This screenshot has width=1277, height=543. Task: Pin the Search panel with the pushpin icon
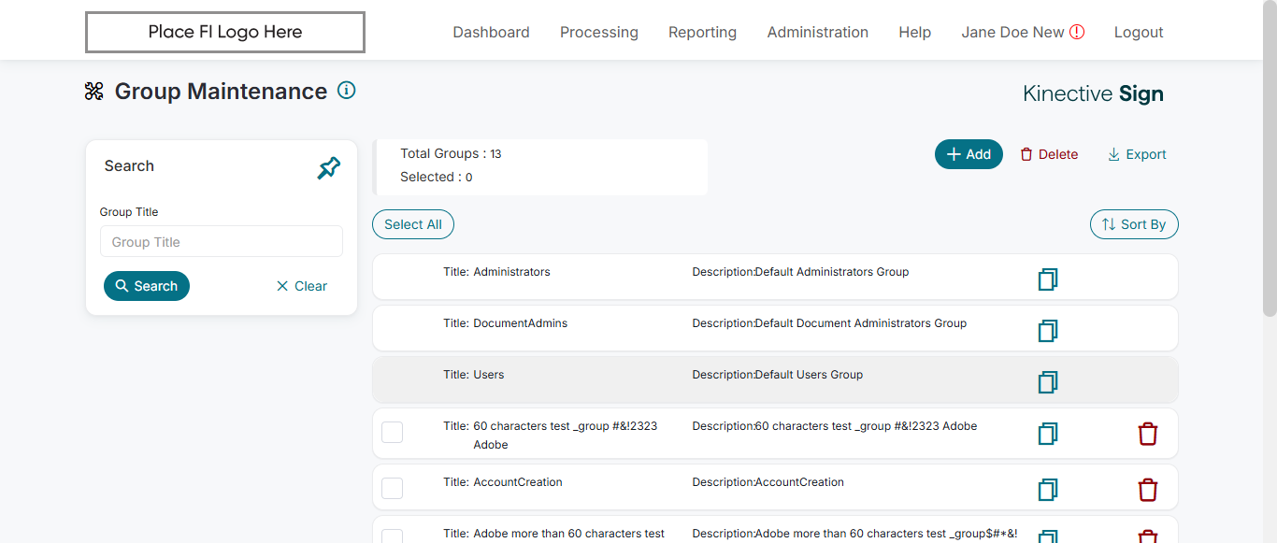(x=329, y=168)
